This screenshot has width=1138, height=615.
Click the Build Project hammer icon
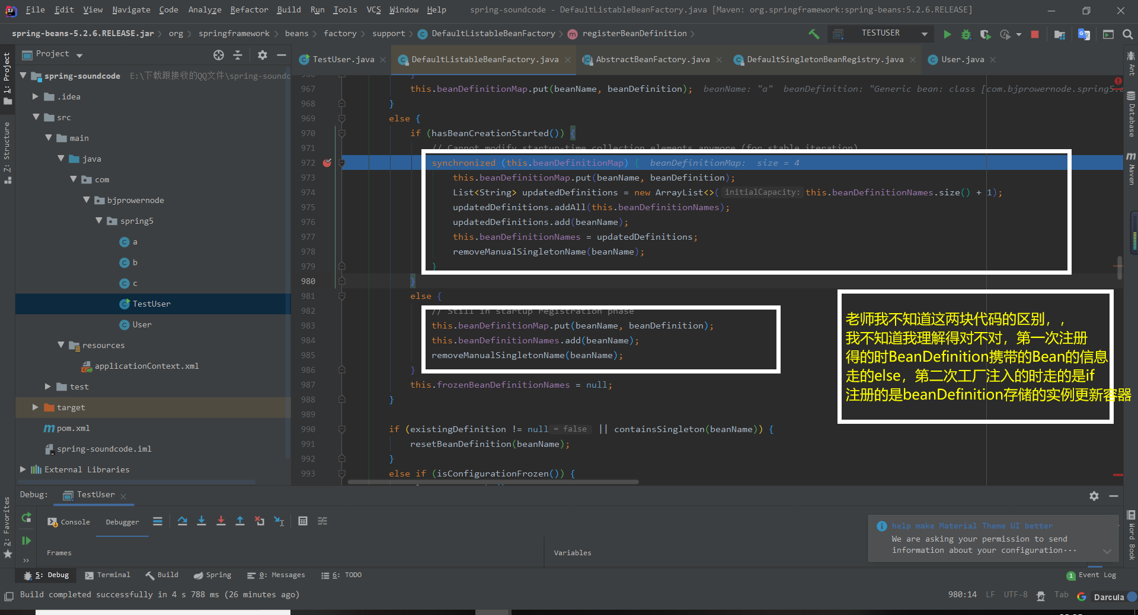click(x=814, y=34)
